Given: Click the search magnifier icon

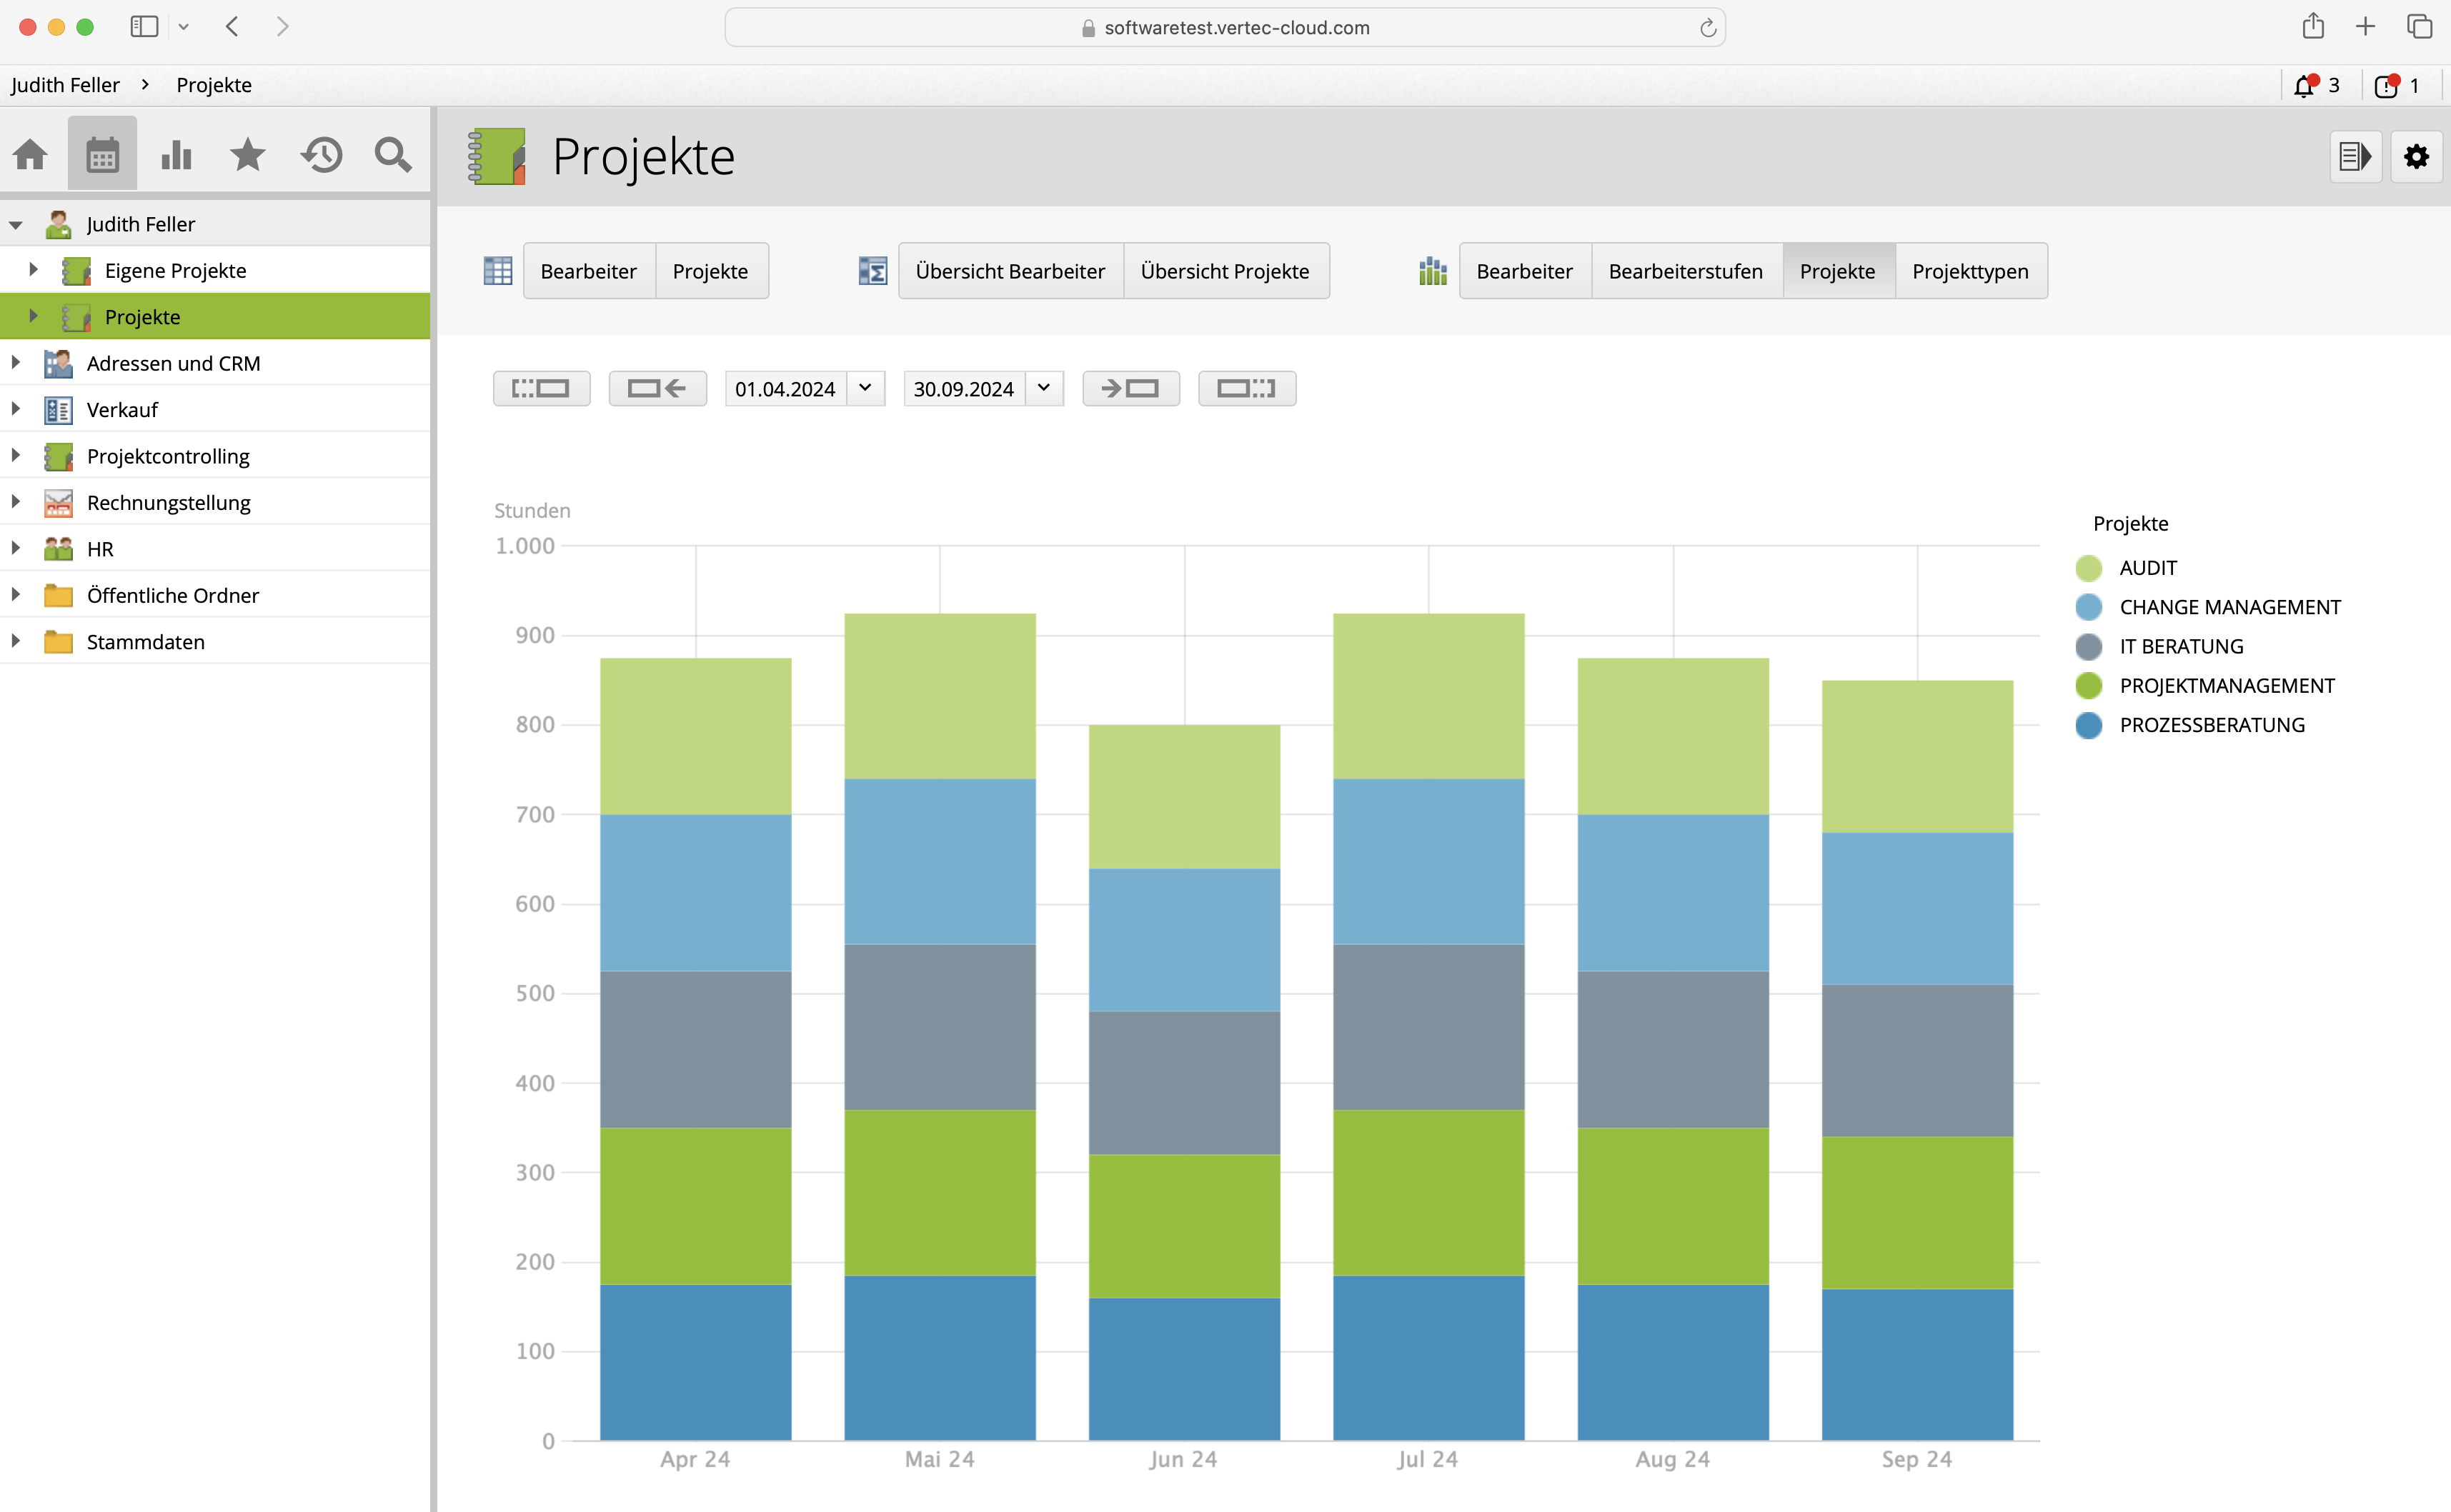Looking at the screenshot, I should [x=392, y=155].
